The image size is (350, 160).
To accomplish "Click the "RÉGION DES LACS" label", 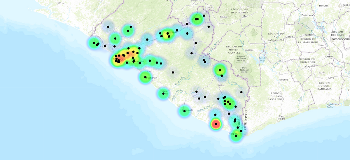I will pyautogui.click(x=337, y=33).
